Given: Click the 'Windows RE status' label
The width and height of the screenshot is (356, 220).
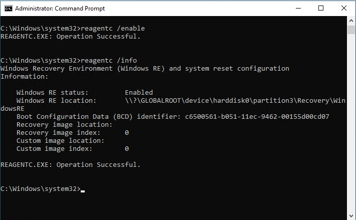Looking at the screenshot, I should [52, 93].
